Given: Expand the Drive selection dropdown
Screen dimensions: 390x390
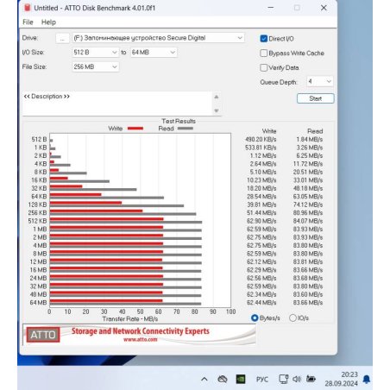Looking at the screenshot, I should coord(158,38).
